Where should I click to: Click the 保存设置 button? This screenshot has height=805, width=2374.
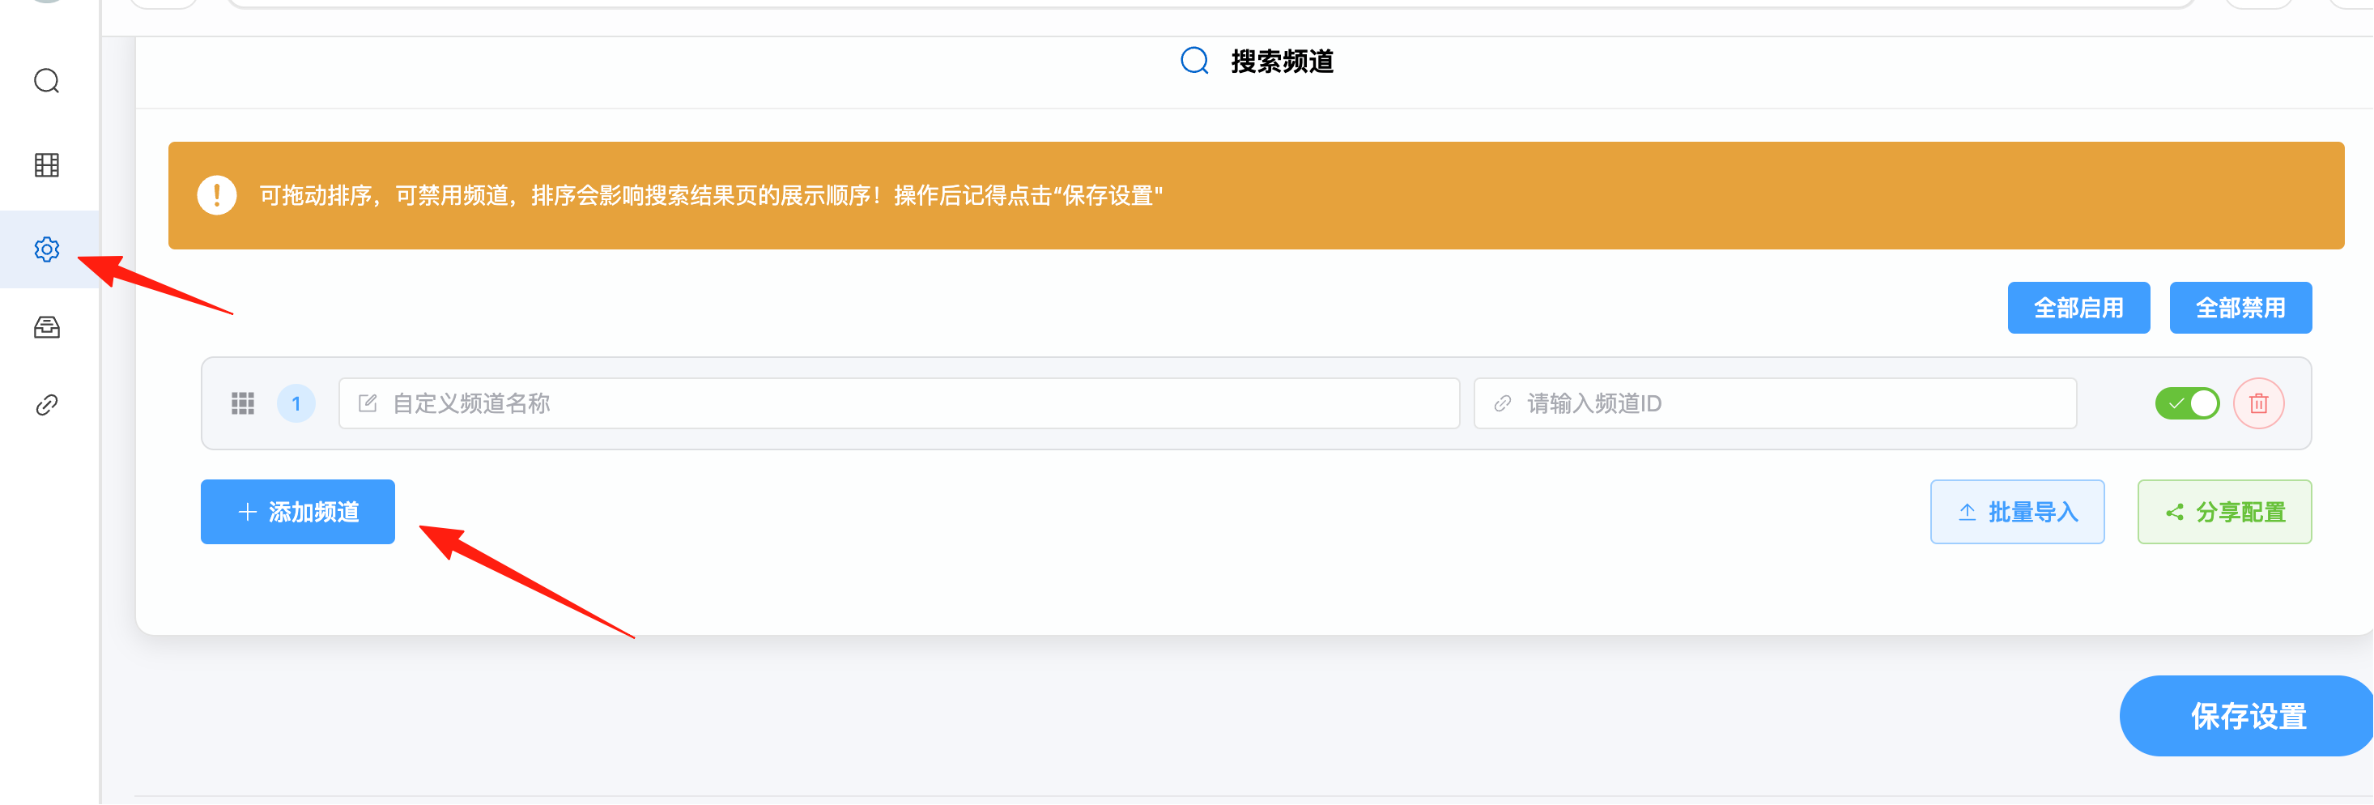pyautogui.click(x=2247, y=717)
